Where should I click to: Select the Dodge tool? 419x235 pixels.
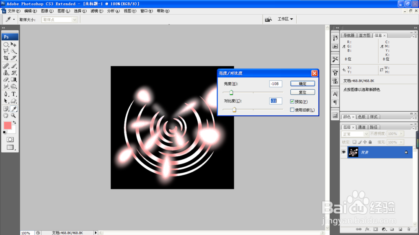click(x=6, y=86)
